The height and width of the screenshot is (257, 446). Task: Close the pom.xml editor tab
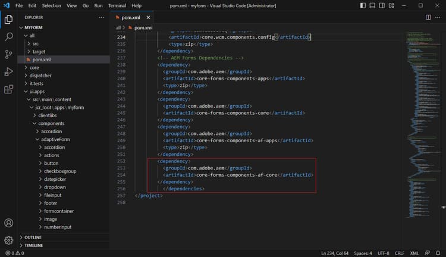(148, 18)
